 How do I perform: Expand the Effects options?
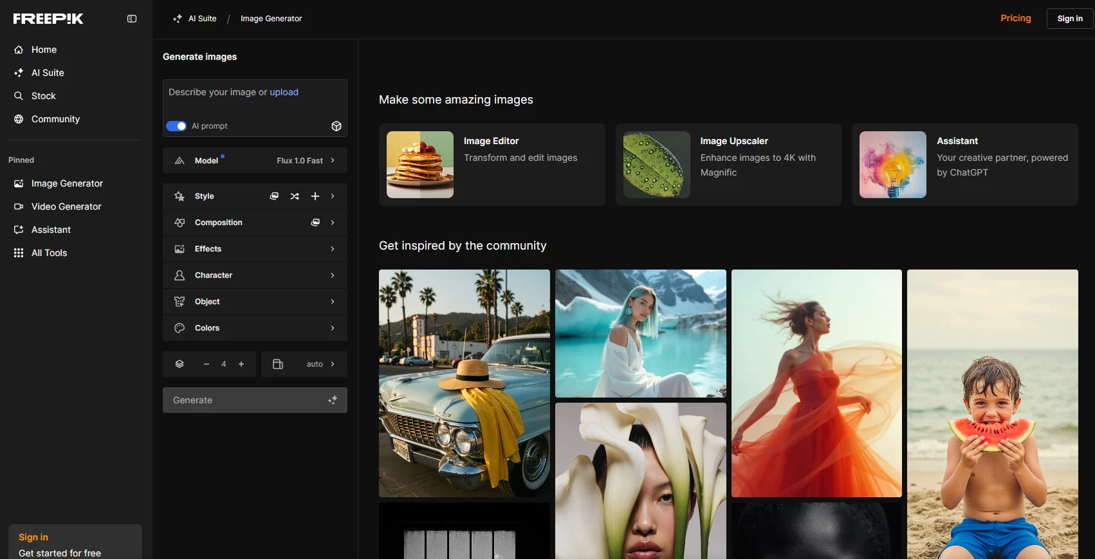(255, 249)
